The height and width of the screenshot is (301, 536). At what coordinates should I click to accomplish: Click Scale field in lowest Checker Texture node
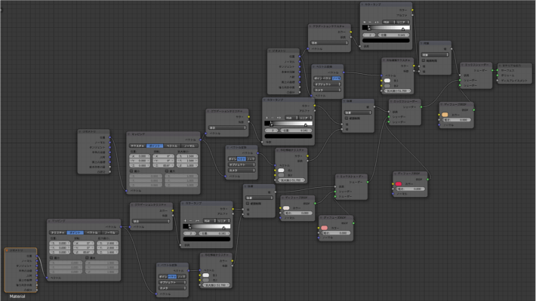click(216, 285)
